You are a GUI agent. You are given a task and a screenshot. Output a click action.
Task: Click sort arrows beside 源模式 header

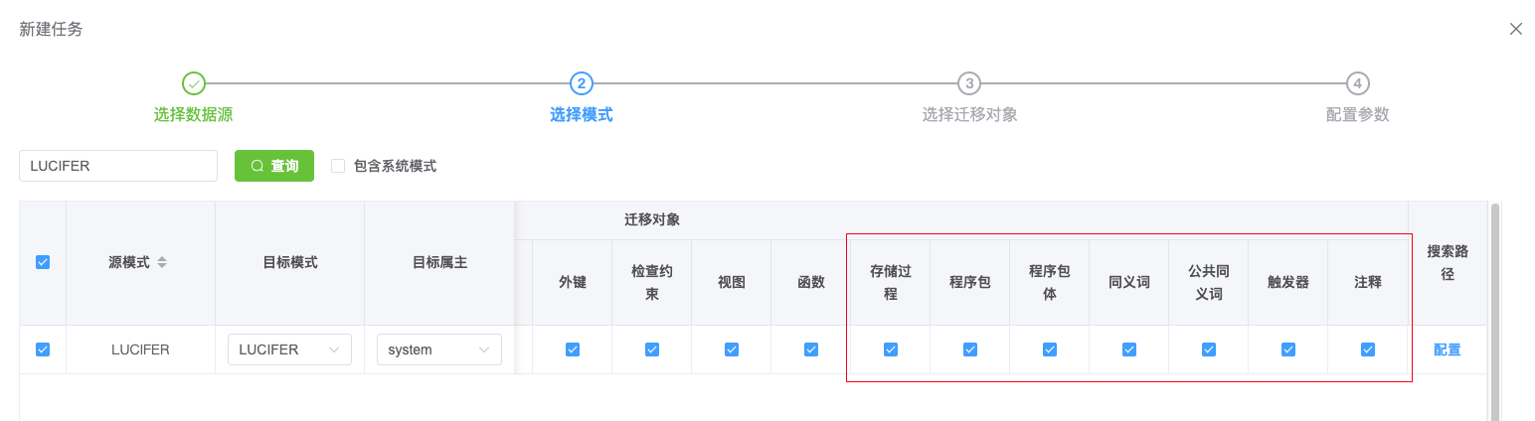(x=162, y=263)
